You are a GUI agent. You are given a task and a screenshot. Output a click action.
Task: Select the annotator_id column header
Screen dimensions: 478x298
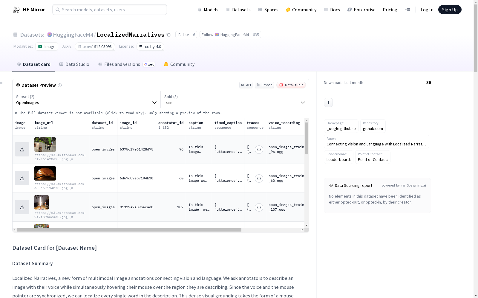[171, 126]
